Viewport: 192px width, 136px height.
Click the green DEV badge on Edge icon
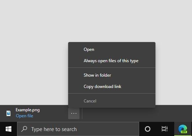coord(184,132)
